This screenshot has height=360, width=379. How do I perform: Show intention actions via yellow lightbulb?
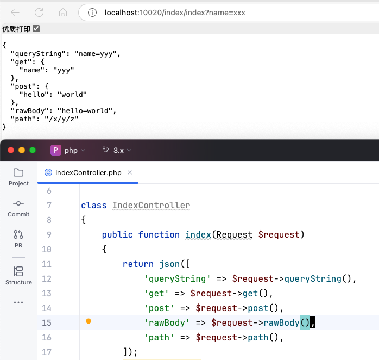[89, 322]
